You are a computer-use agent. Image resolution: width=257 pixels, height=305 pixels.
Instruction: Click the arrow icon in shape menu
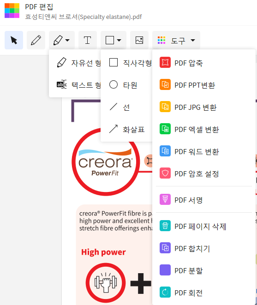[x=114, y=129]
